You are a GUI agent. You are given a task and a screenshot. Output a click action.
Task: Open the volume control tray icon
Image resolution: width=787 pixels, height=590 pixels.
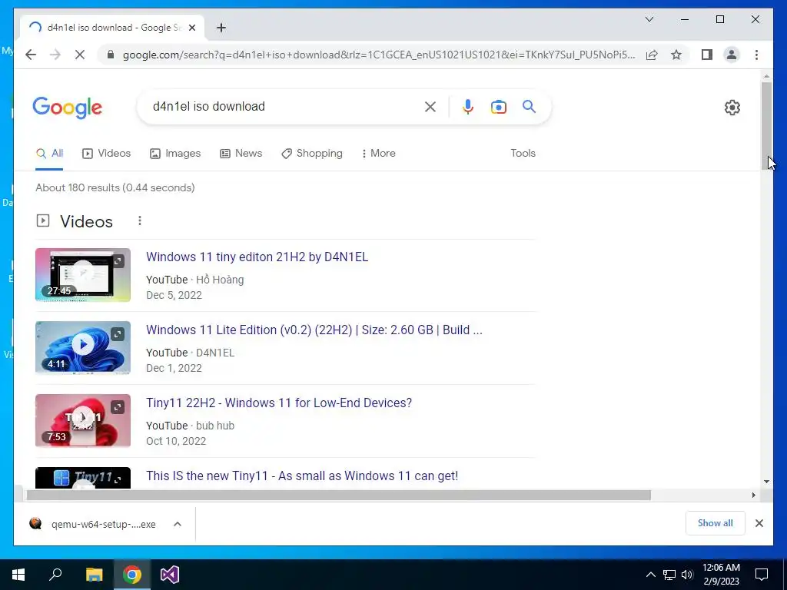pyautogui.click(x=687, y=575)
